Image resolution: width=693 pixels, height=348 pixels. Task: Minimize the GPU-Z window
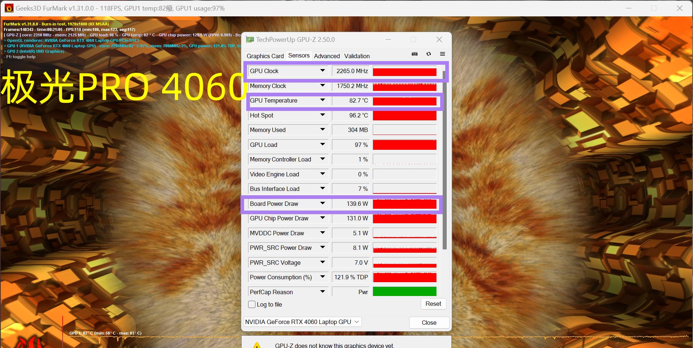click(x=388, y=40)
